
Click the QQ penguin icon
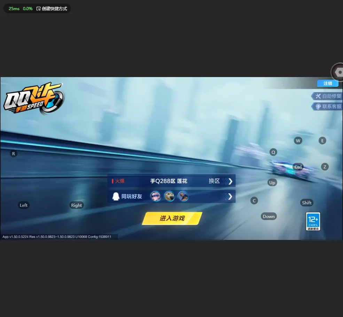pyautogui.click(x=116, y=196)
